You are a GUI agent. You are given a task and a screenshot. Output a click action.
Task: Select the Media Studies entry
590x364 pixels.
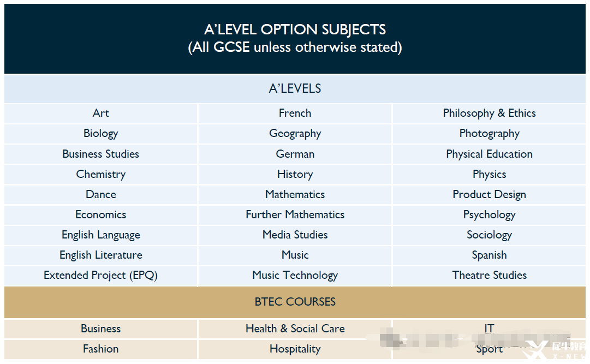click(x=295, y=235)
